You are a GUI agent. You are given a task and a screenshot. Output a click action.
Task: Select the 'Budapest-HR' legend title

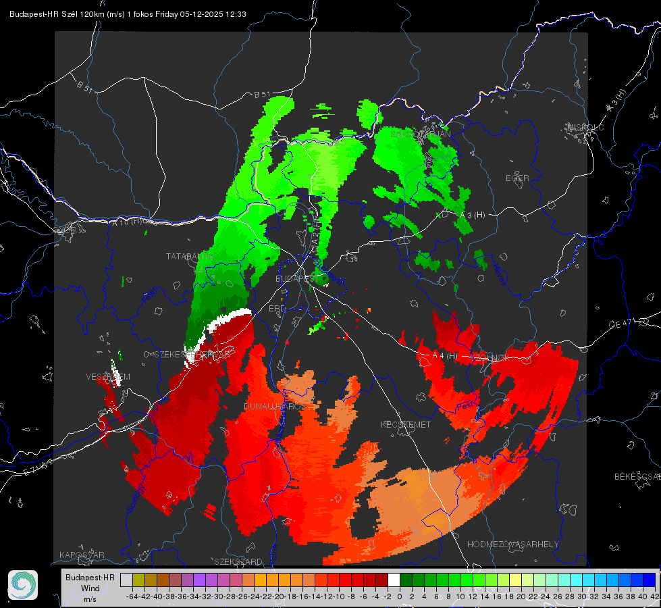click(x=90, y=577)
